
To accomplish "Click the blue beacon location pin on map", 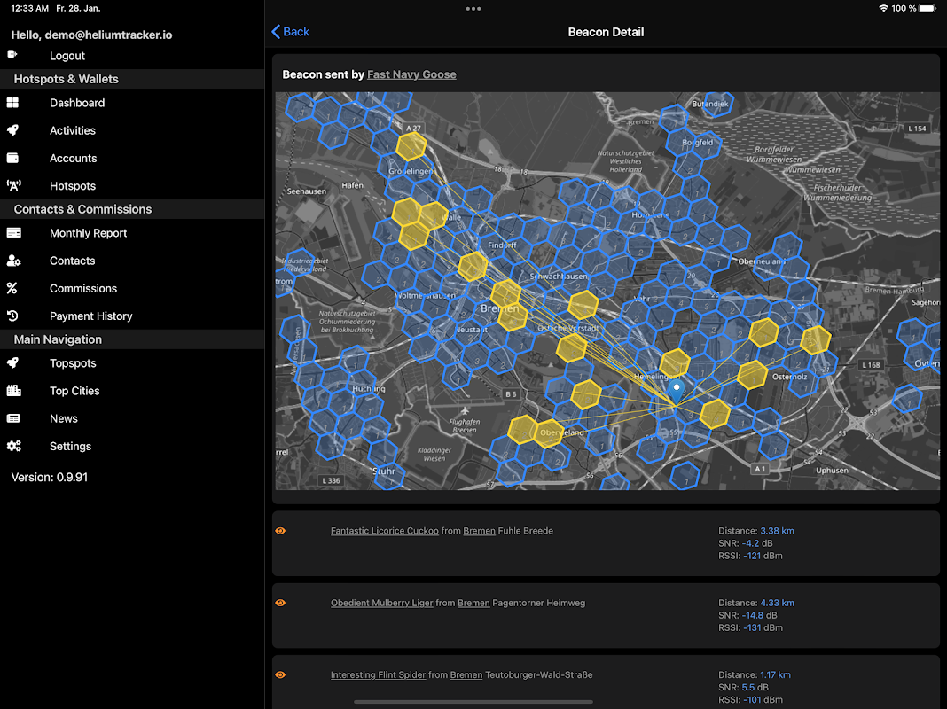I will pos(677,391).
